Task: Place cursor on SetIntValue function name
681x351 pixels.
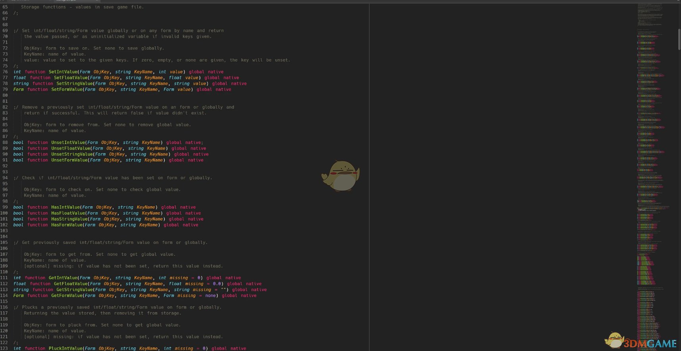Action: (63, 72)
